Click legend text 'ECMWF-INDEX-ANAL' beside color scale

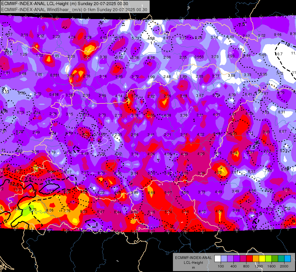(x=193, y=258)
